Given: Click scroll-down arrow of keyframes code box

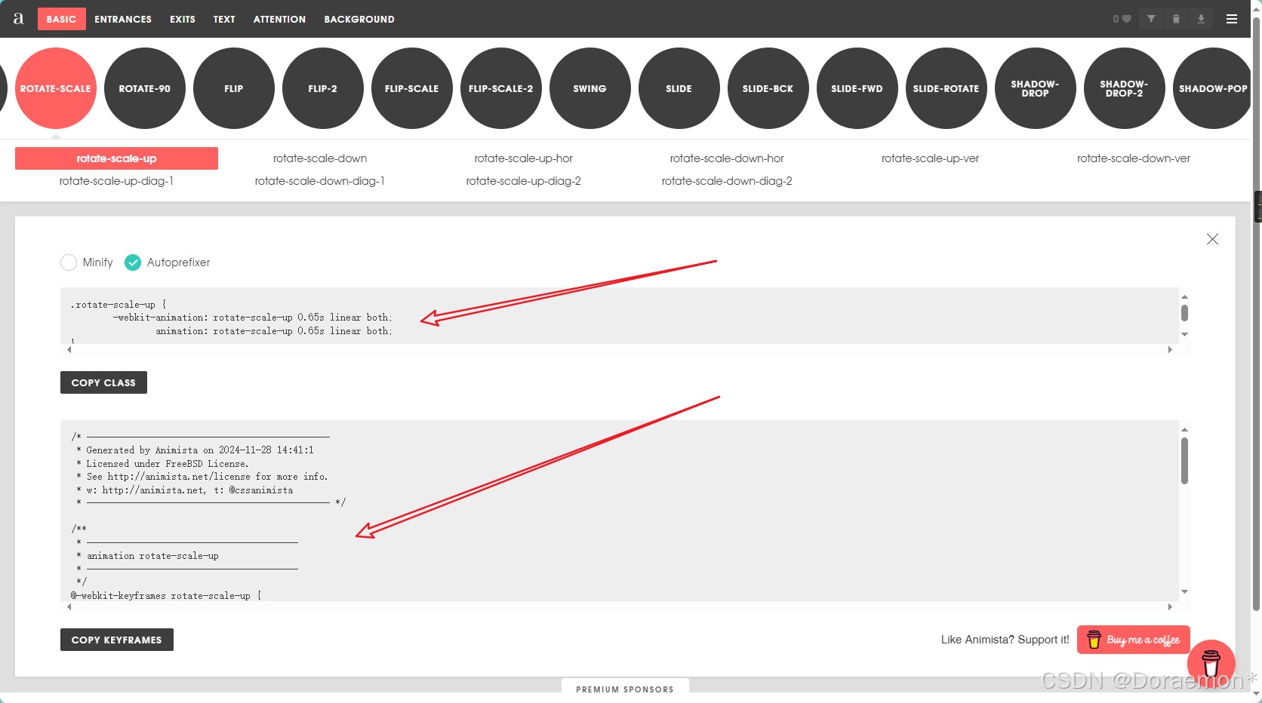Looking at the screenshot, I should (x=1184, y=591).
